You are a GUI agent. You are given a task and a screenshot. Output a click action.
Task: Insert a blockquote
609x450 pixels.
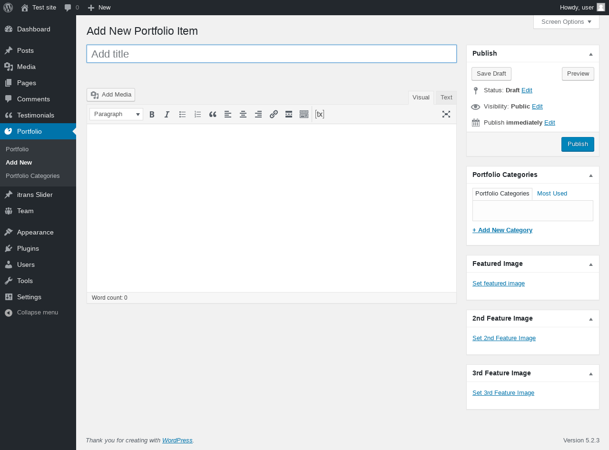coord(213,114)
